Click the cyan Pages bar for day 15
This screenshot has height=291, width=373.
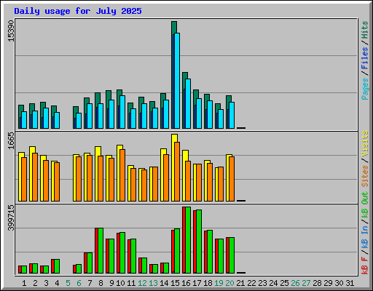tap(177, 81)
